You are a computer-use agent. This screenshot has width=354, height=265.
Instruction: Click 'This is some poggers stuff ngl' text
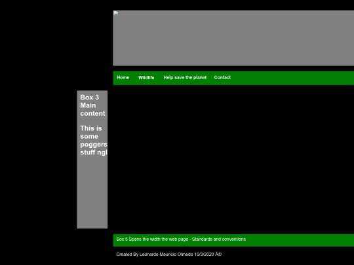pyautogui.click(x=94, y=140)
